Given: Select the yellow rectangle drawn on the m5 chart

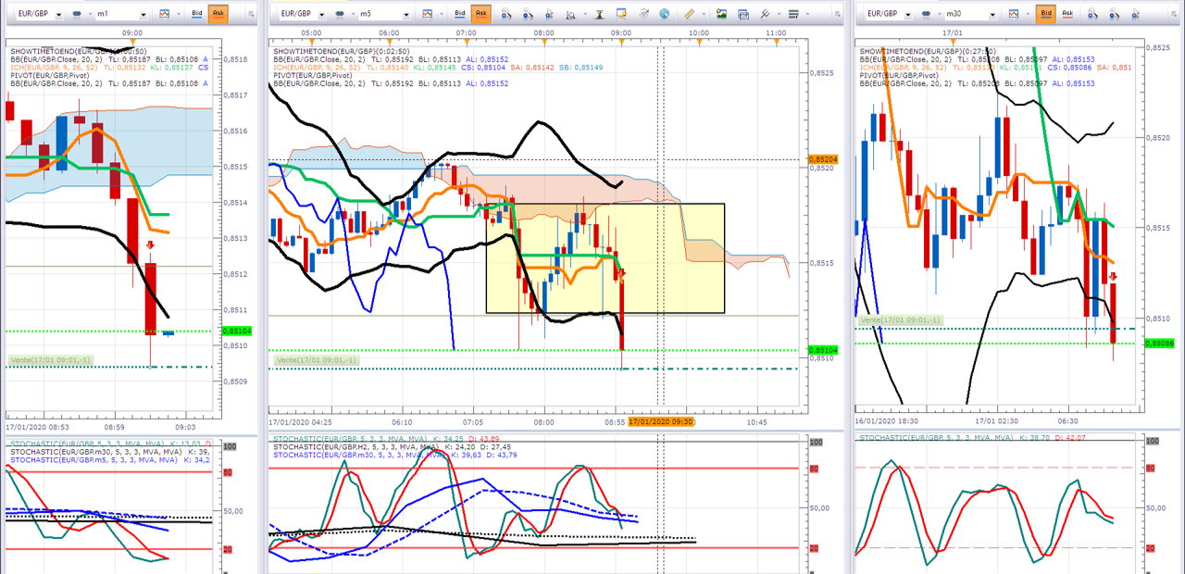Looking at the screenshot, I should (605, 258).
